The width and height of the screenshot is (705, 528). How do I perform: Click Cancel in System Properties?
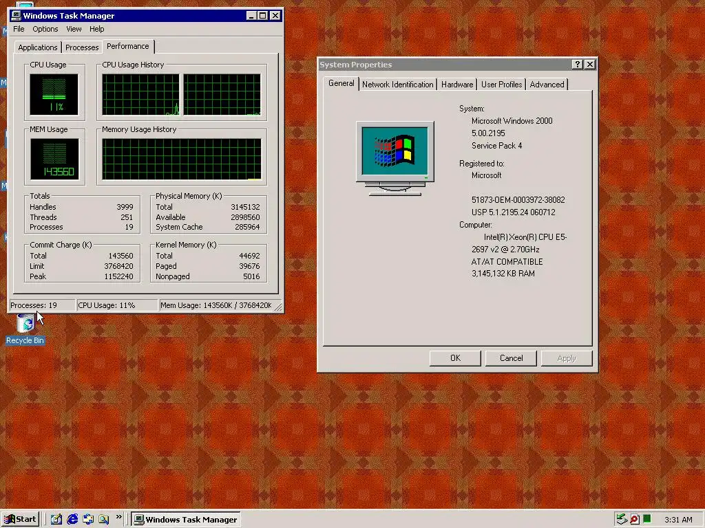(512, 358)
